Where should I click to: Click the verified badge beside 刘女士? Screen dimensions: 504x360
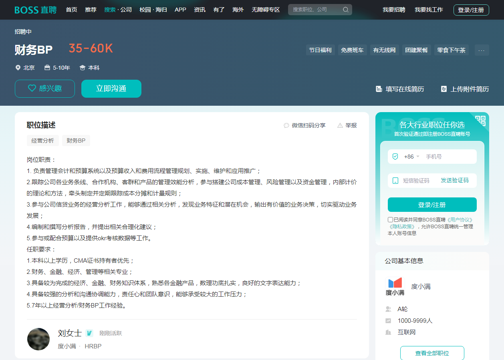[89, 333]
